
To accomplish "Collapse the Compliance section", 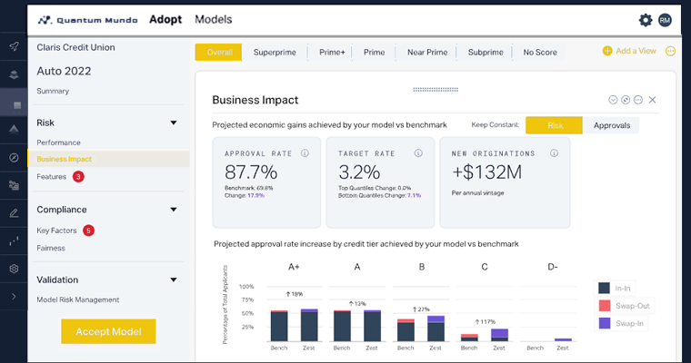I will pos(174,210).
